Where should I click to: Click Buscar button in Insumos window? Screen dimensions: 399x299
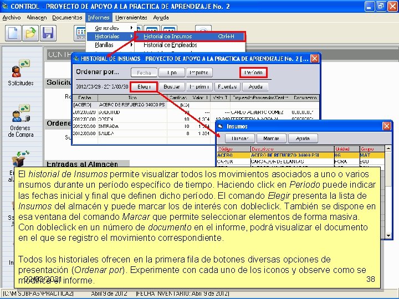click(x=240, y=138)
